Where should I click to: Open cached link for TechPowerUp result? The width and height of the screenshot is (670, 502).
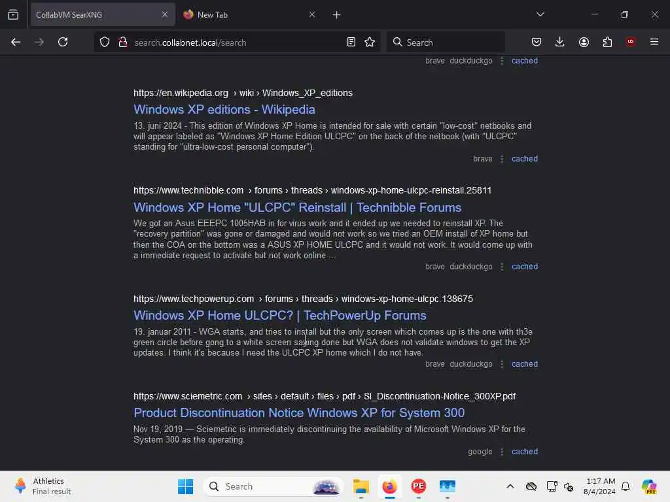pyautogui.click(x=525, y=364)
